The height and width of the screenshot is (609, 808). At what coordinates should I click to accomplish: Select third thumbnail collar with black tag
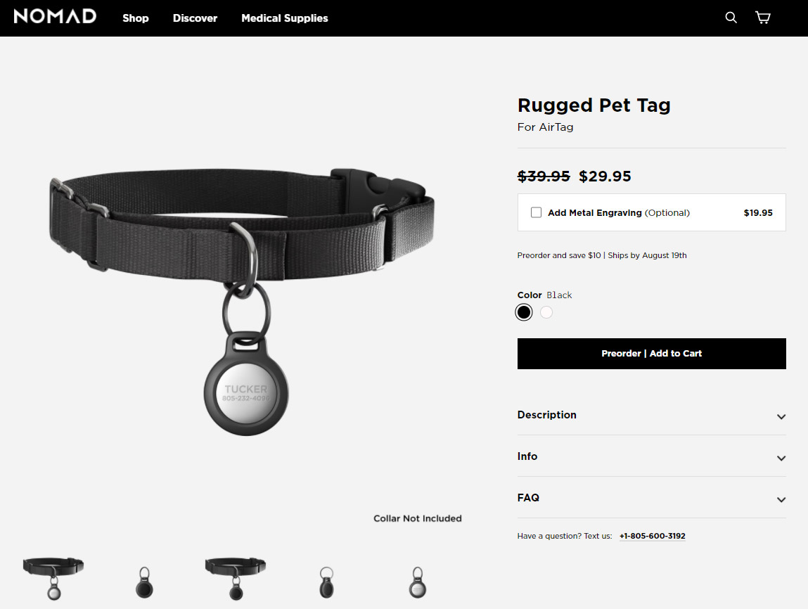(x=236, y=578)
